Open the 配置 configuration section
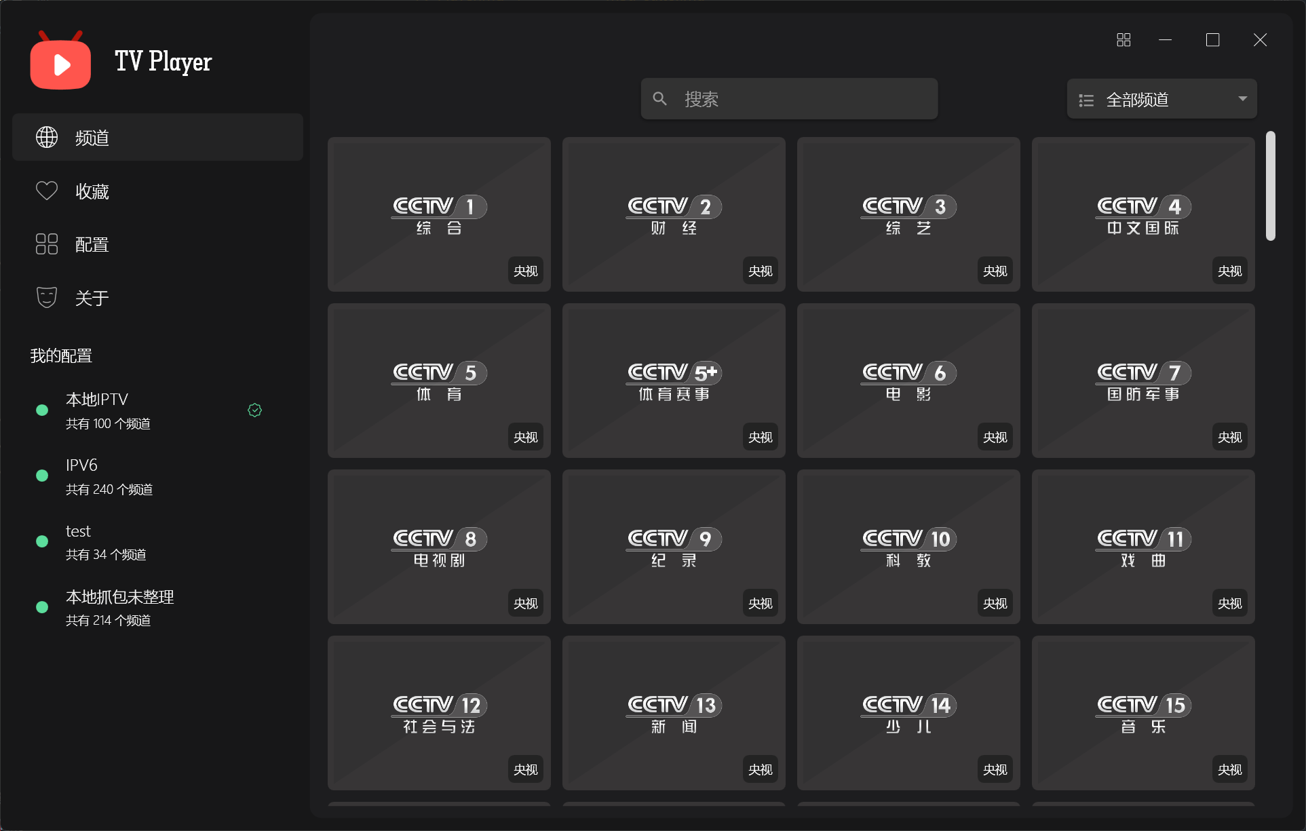 tap(92, 244)
